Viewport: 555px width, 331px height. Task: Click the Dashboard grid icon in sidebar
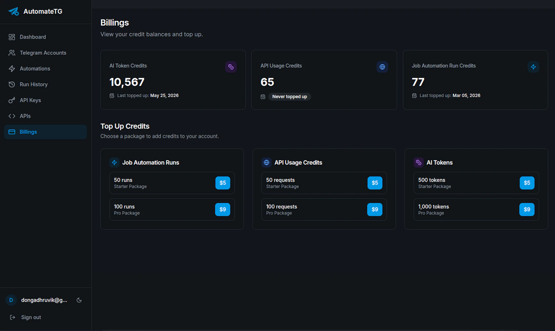[12, 37]
